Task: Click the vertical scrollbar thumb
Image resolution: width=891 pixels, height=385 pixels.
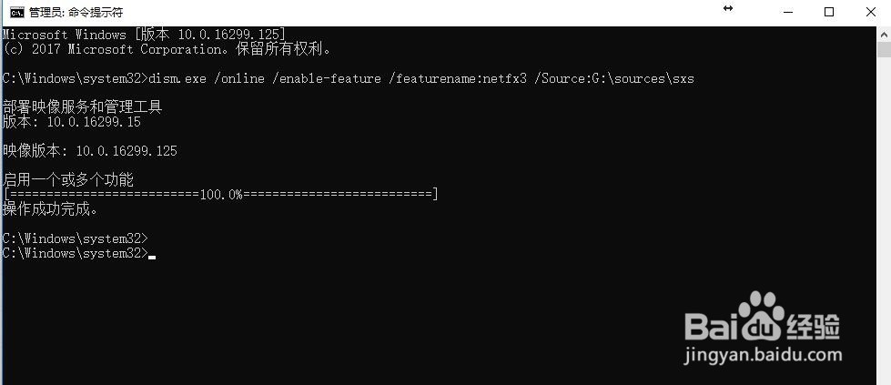Action: (885, 49)
